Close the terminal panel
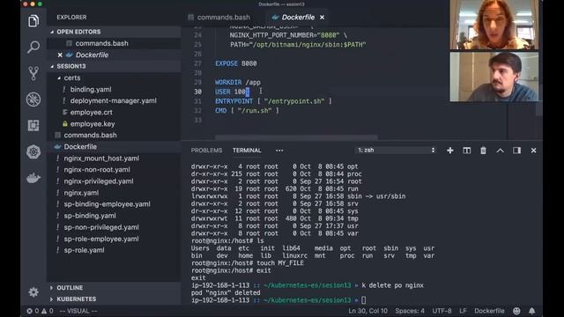Screen dimensions: 564x317 tap(533, 151)
